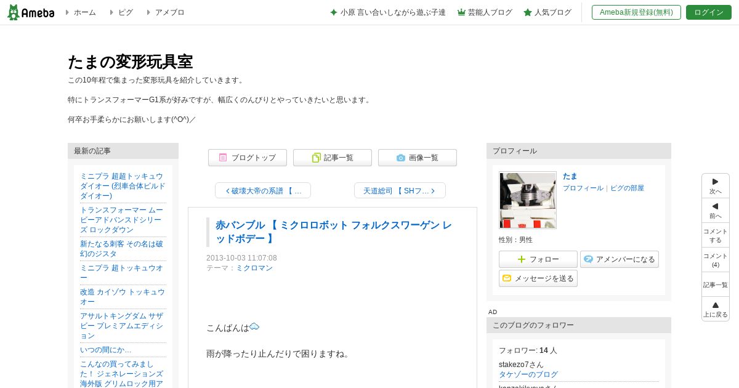Open プロフィール link under たま
Screen dimensions: 739x388
pyautogui.click(x=583, y=188)
